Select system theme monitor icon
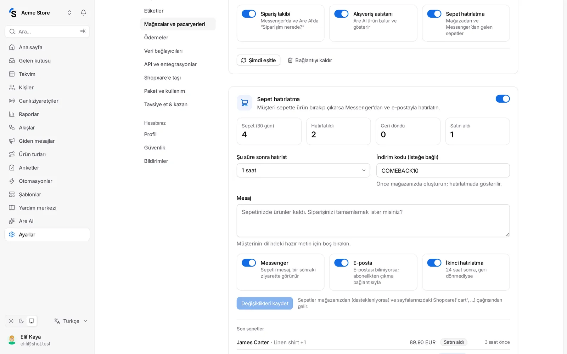The width and height of the screenshot is (567, 354). tap(32, 321)
